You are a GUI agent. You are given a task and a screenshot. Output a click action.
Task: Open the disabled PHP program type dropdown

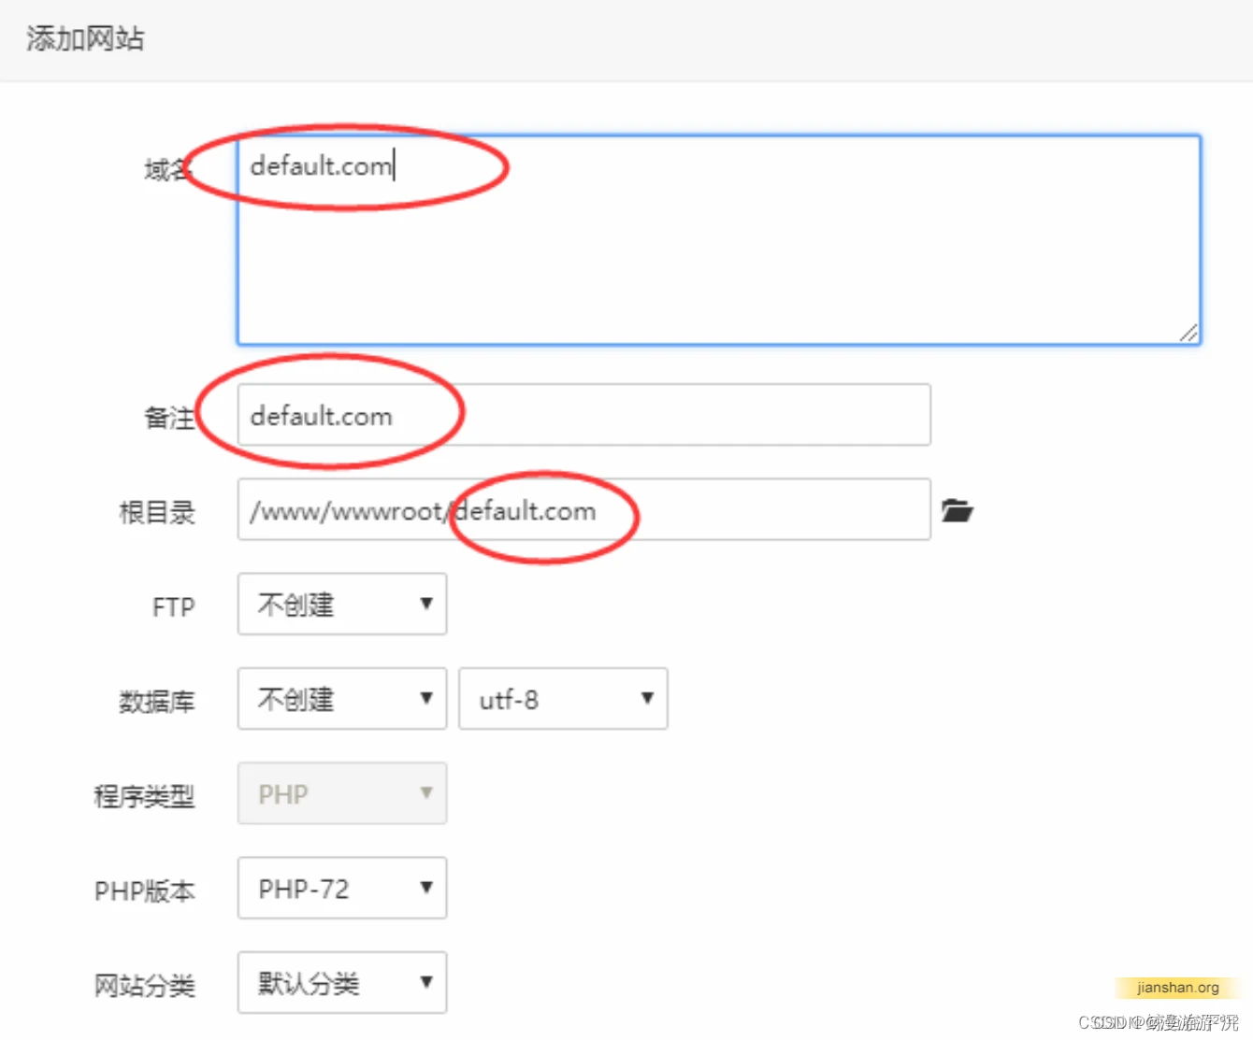[342, 793]
